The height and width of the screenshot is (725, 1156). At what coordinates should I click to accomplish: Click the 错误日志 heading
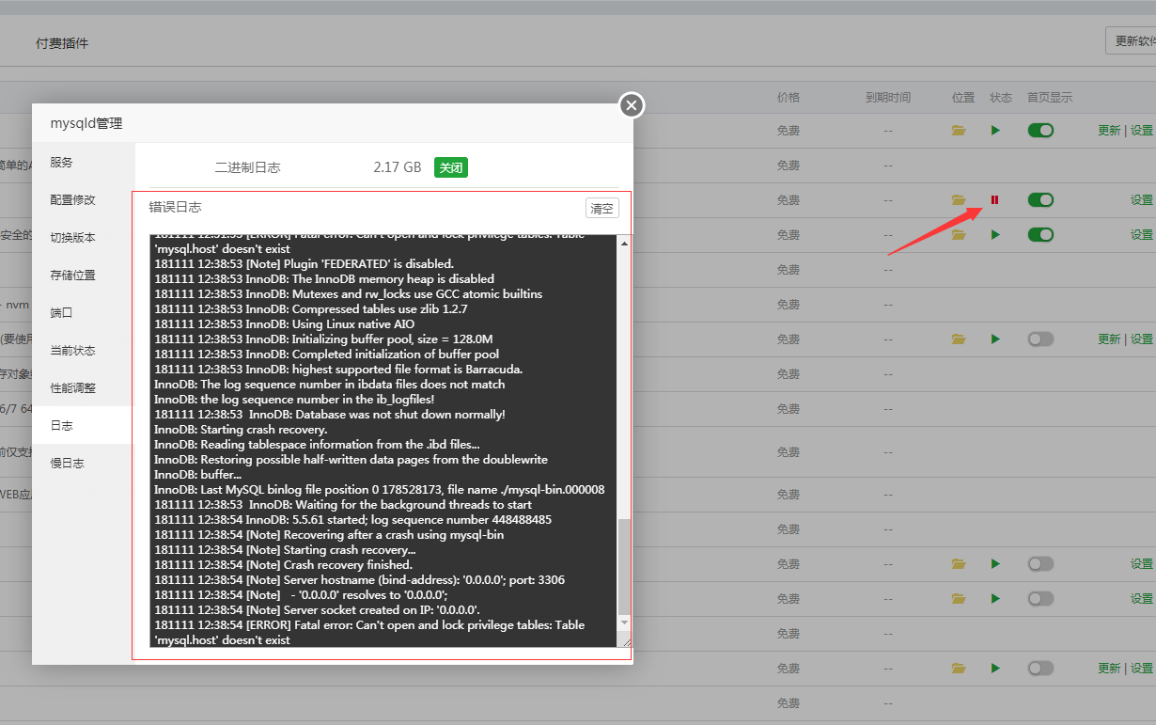pyautogui.click(x=175, y=207)
